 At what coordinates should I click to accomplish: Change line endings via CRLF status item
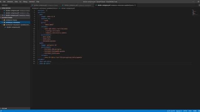tap(190, 111)
